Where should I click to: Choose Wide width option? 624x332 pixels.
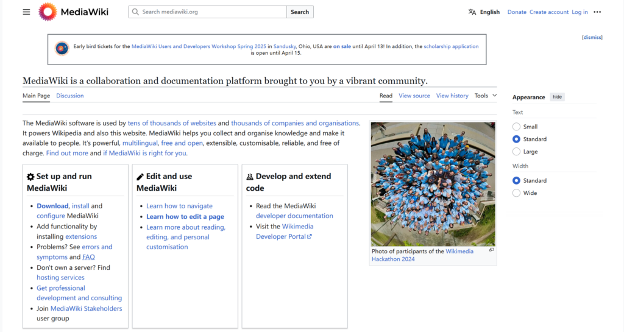click(x=517, y=193)
